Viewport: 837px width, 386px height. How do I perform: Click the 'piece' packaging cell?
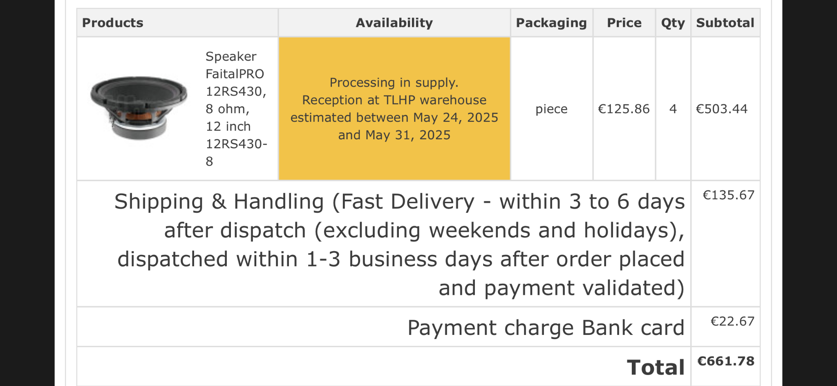click(x=551, y=109)
